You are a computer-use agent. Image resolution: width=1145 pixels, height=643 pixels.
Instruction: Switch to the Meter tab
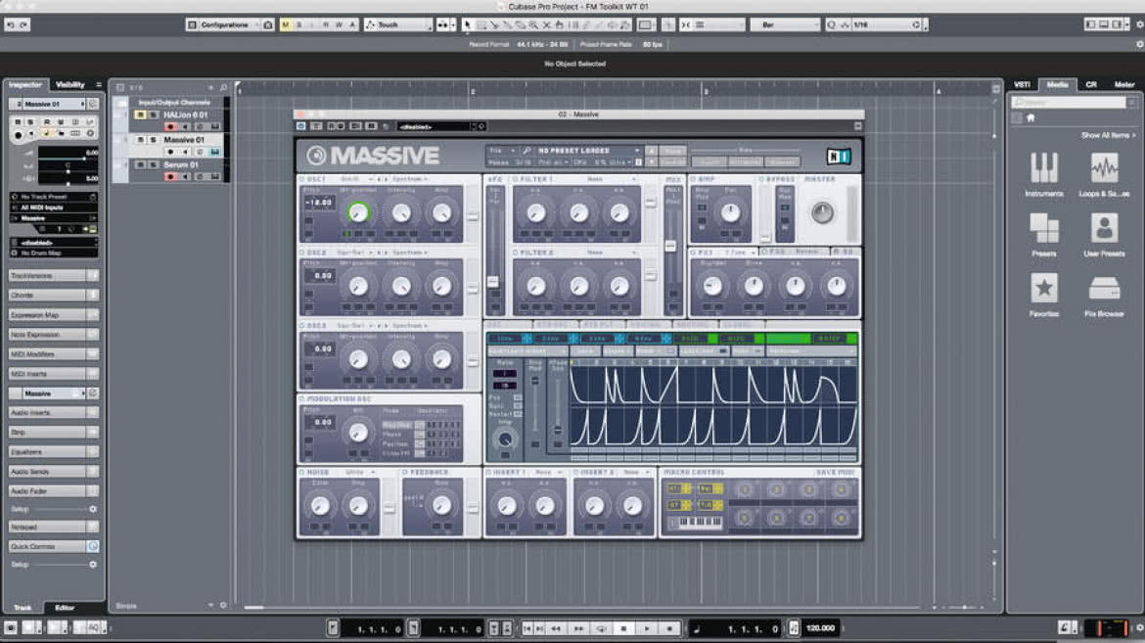point(1123,85)
